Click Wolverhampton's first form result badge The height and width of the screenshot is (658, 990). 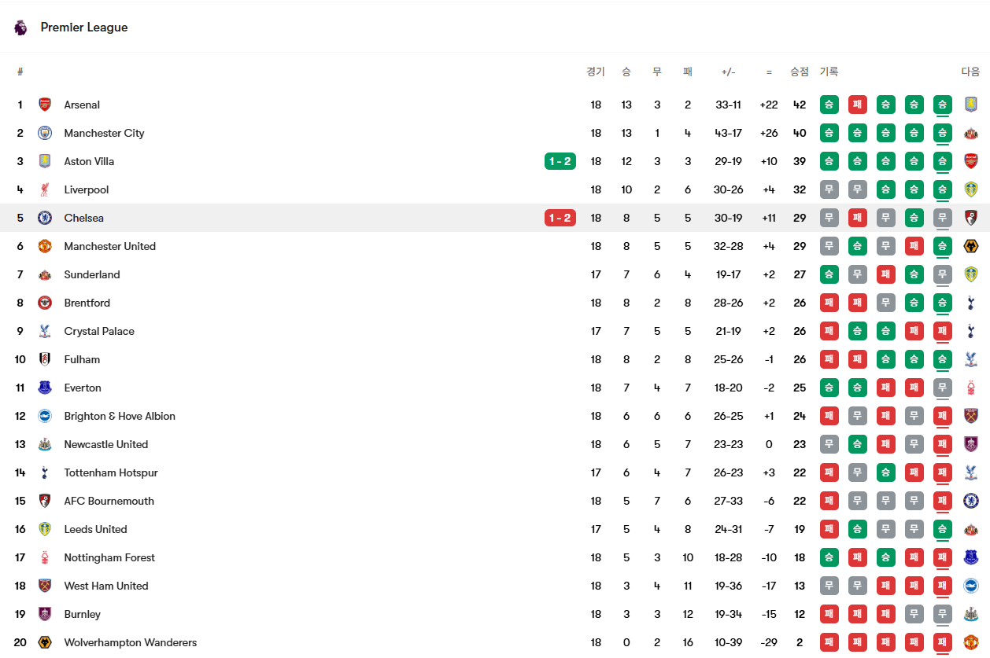pyautogui.click(x=829, y=642)
